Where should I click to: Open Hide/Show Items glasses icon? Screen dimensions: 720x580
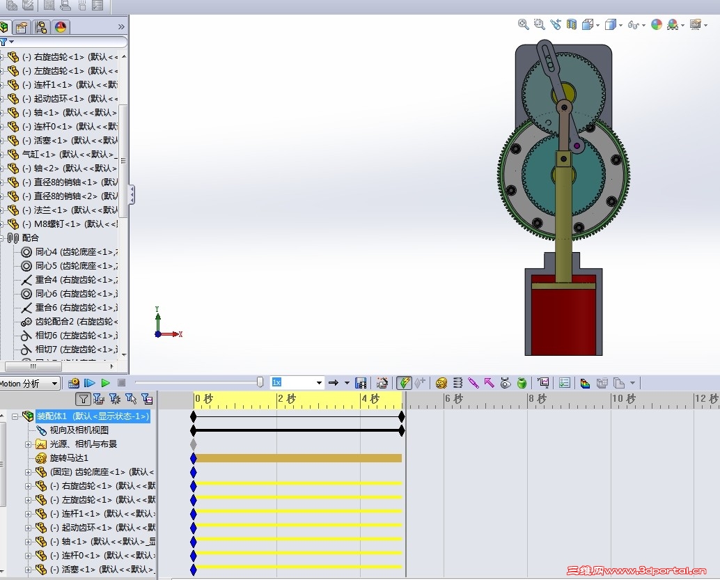click(x=633, y=25)
